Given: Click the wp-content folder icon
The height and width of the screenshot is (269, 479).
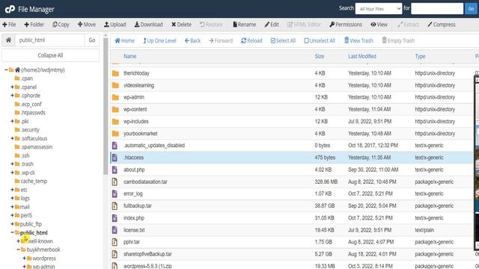Looking at the screenshot, I should pyautogui.click(x=115, y=109).
